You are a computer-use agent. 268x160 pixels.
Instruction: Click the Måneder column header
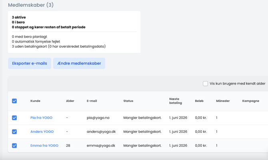pyautogui.click(x=223, y=101)
